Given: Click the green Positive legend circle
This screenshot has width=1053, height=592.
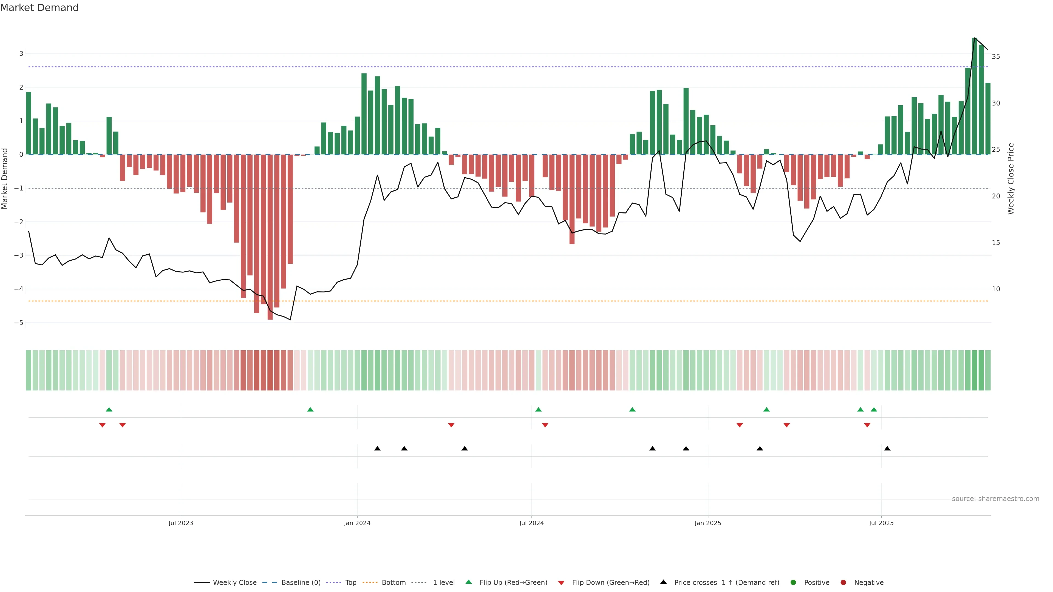Looking at the screenshot, I should [x=793, y=582].
